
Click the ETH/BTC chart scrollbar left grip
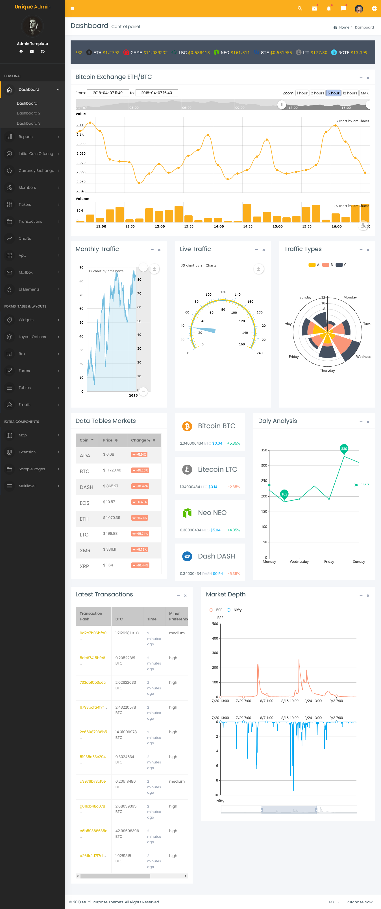[x=282, y=105]
